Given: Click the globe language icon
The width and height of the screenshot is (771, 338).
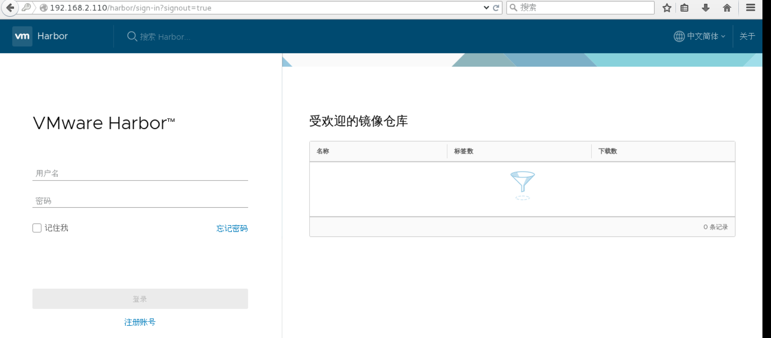Looking at the screenshot, I should [679, 36].
